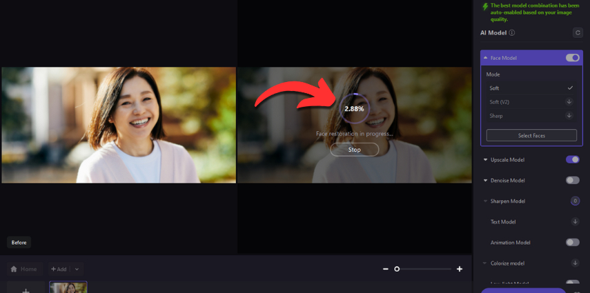Click the Before label button
Viewport: 590px width, 293px height.
tap(19, 242)
